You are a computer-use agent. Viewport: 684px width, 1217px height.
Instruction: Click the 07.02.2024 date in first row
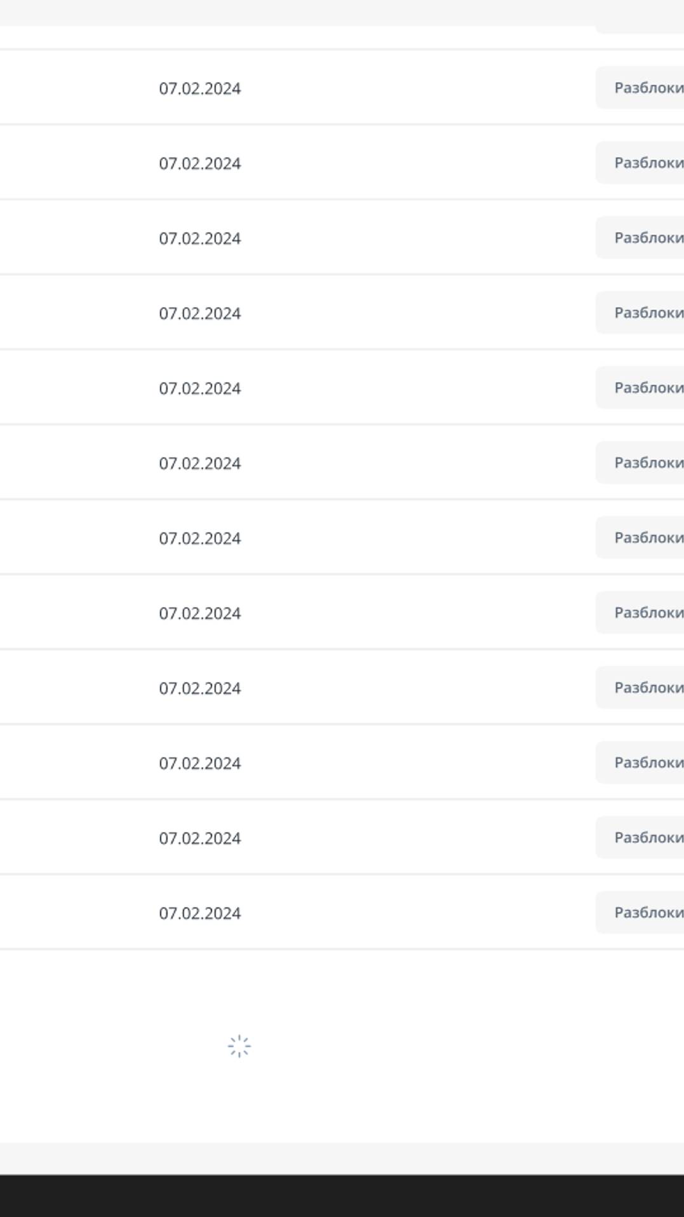point(200,88)
